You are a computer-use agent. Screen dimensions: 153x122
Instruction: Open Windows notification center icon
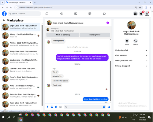[x=150, y=117]
